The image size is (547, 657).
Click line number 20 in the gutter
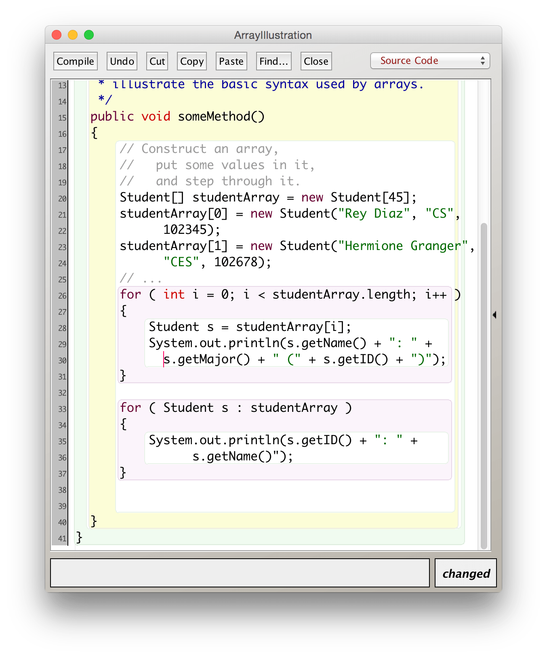pyautogui.click(x=62, y=199)
